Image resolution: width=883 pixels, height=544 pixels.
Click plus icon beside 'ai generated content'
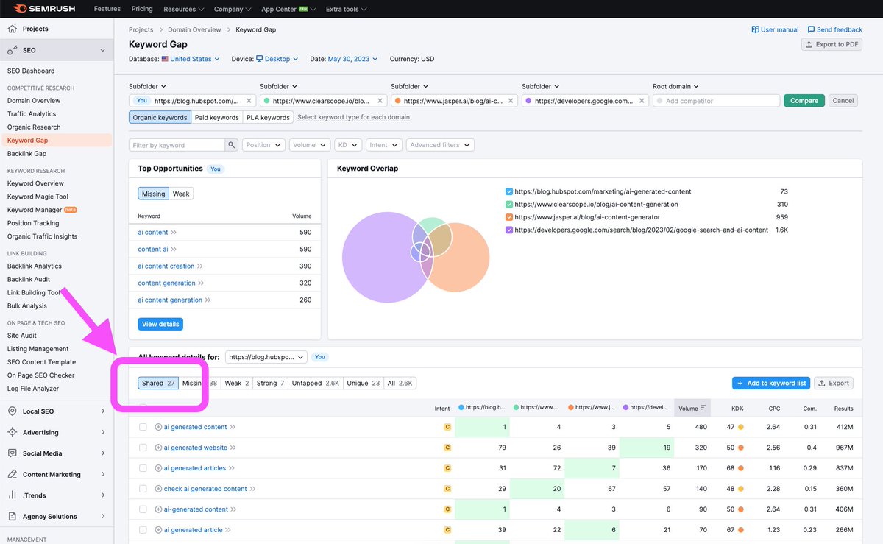158,427
